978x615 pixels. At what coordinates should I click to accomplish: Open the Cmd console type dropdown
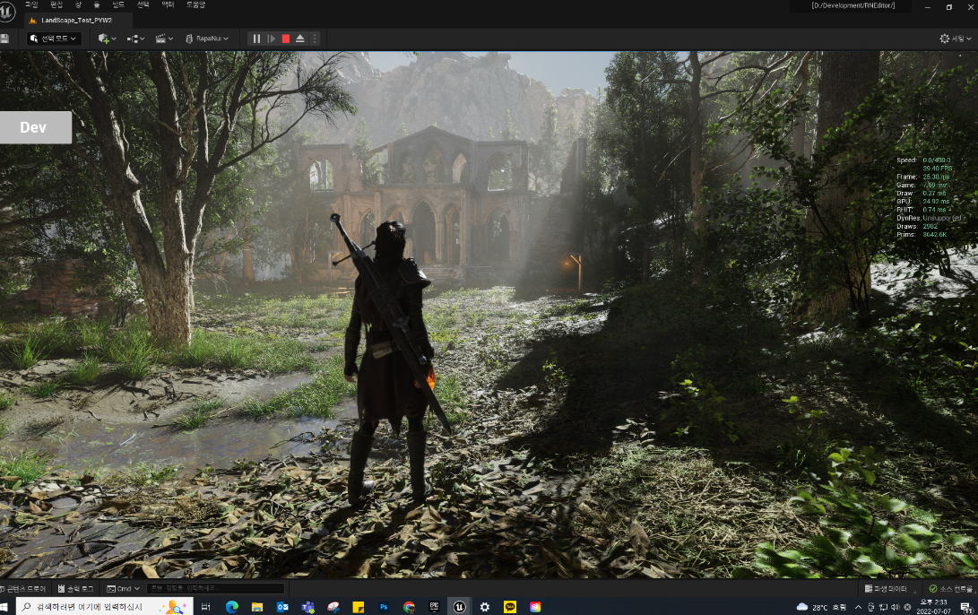pos(123,589)
